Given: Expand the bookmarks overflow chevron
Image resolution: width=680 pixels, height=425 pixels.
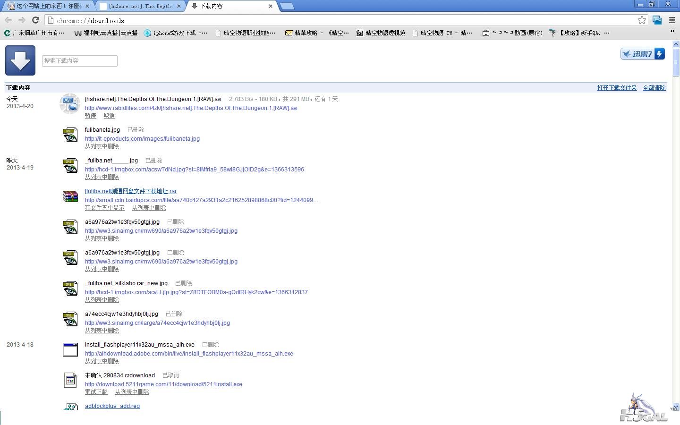Looking at the screenshot, I should (x=672, y=31).
